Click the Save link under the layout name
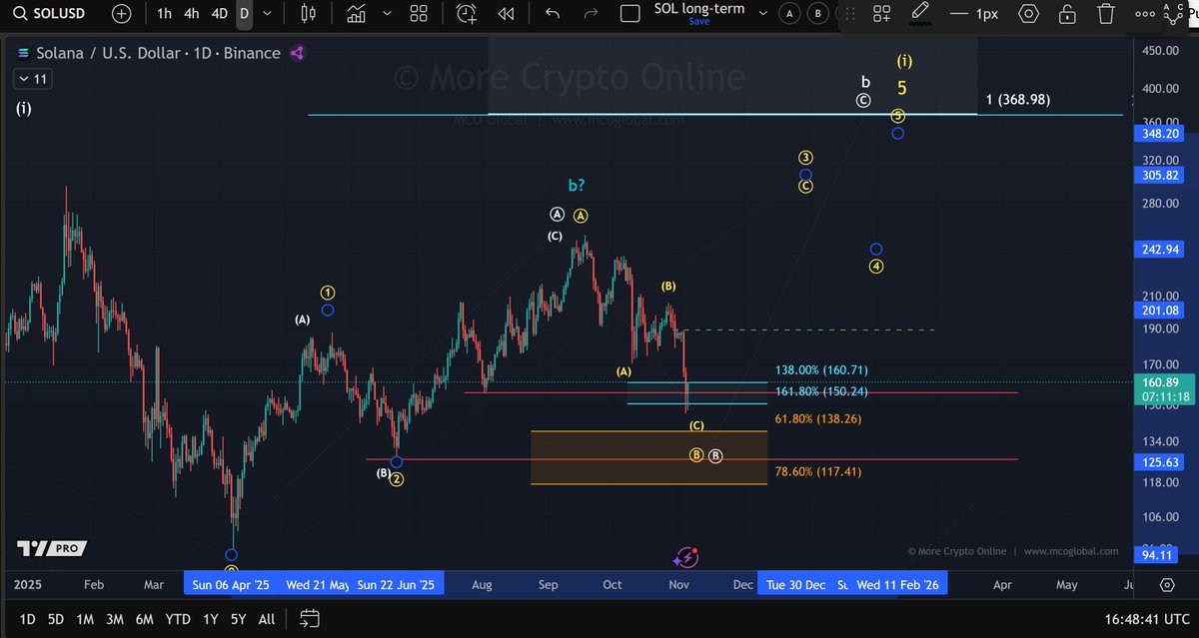 (699, 21)
